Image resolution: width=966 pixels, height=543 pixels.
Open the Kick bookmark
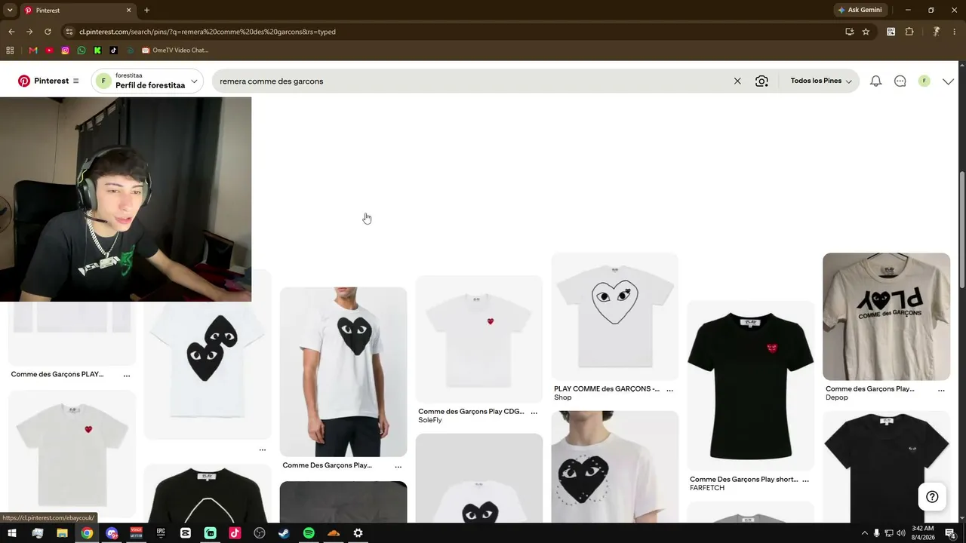point(98,51)
